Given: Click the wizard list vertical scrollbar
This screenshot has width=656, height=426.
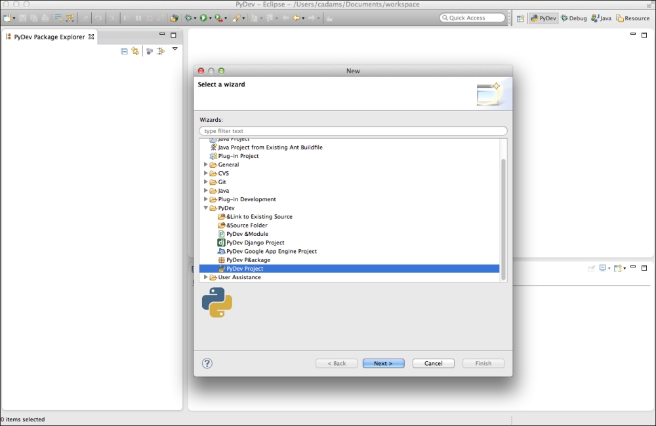Looking at the screenshot, I should [x=503, y=219].
